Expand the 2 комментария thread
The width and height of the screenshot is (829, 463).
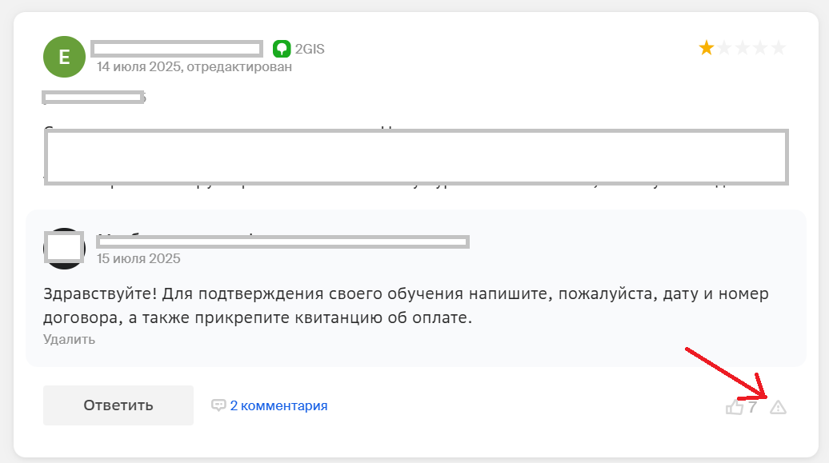(x=278, y=405)
